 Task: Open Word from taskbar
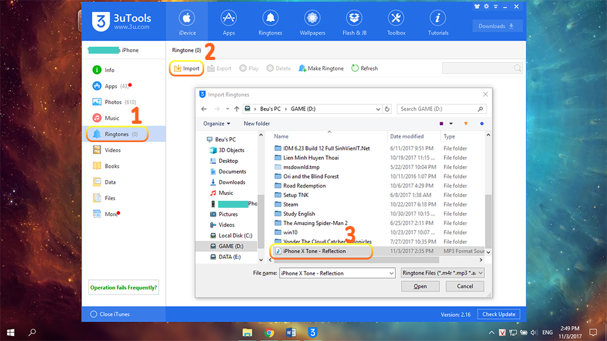[291, 332]
